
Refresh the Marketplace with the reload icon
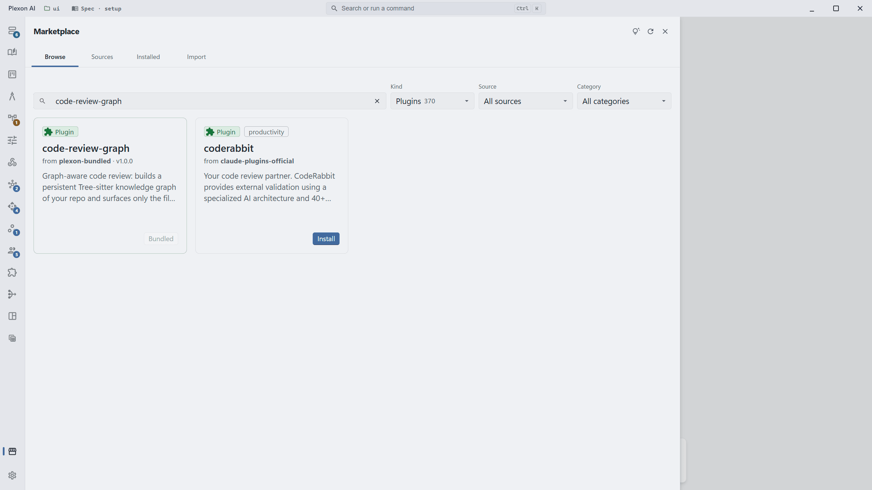point(651,31)
